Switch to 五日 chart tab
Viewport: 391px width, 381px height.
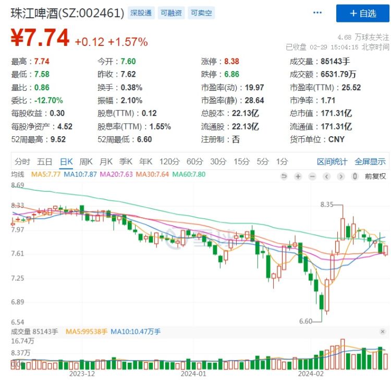(x=44, y=162)
